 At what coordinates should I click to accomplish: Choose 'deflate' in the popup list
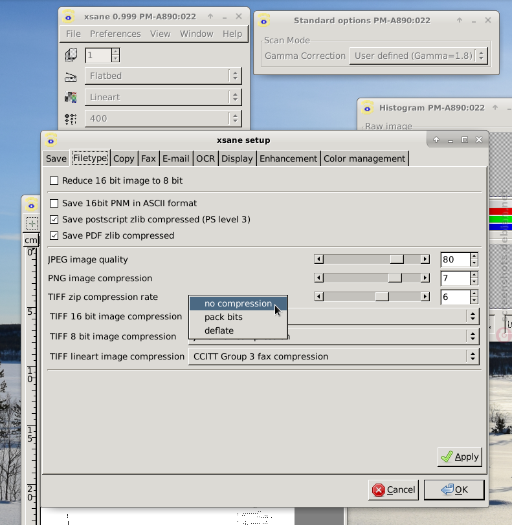tap(238, 331)
